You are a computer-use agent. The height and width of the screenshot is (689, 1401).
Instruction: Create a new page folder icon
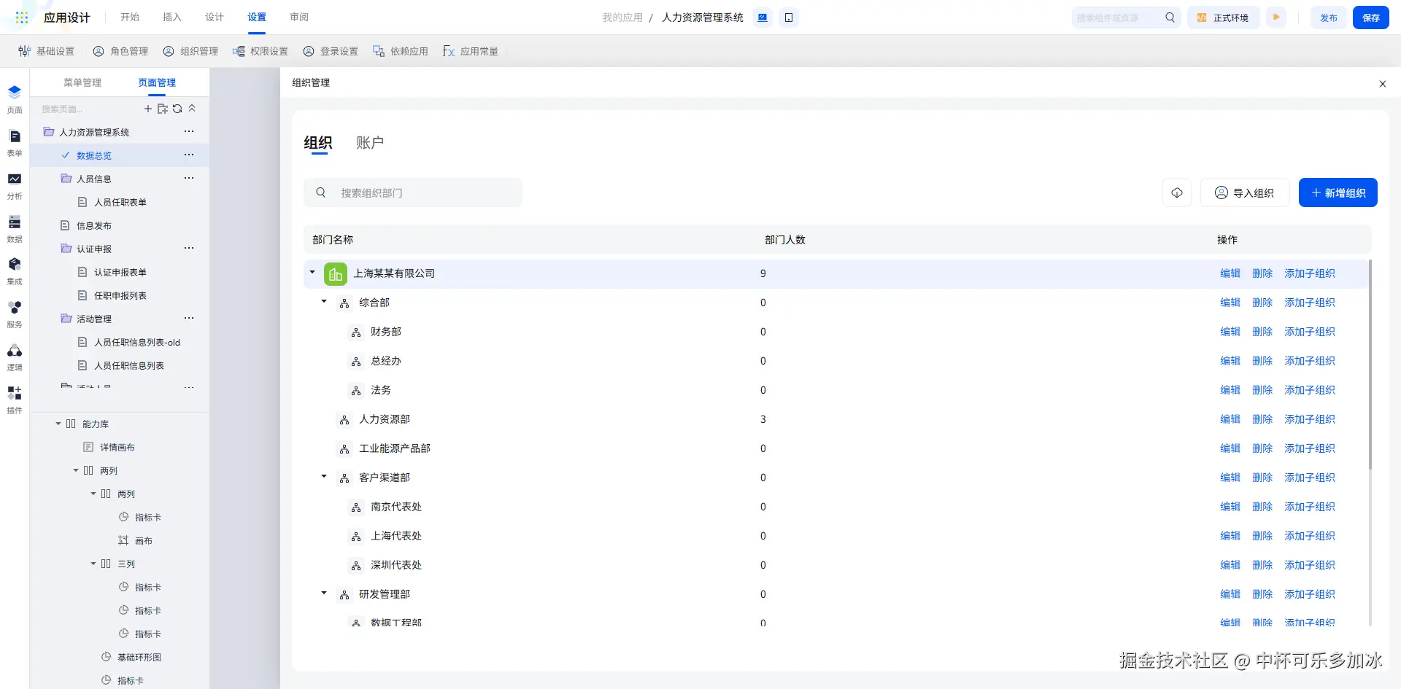pos(163,109)
